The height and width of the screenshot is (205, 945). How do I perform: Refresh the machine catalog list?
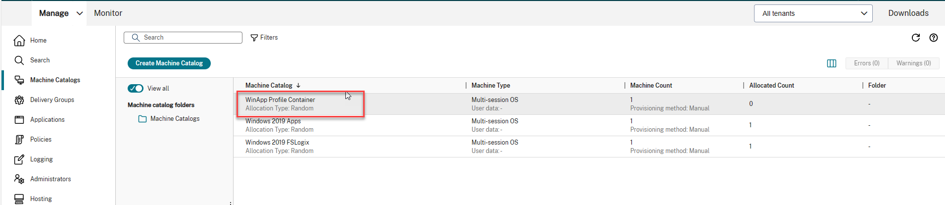pyautogui.click(x=915, y=38)
